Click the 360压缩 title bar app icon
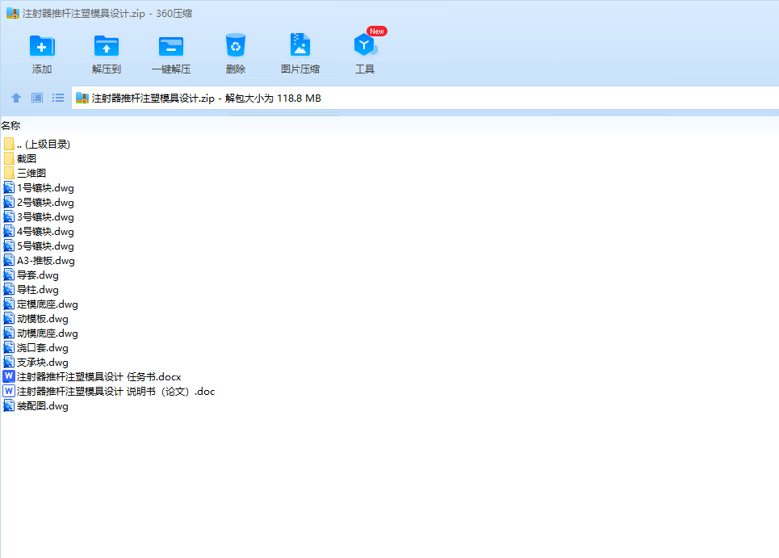779x558 pixels. point(12,13)
